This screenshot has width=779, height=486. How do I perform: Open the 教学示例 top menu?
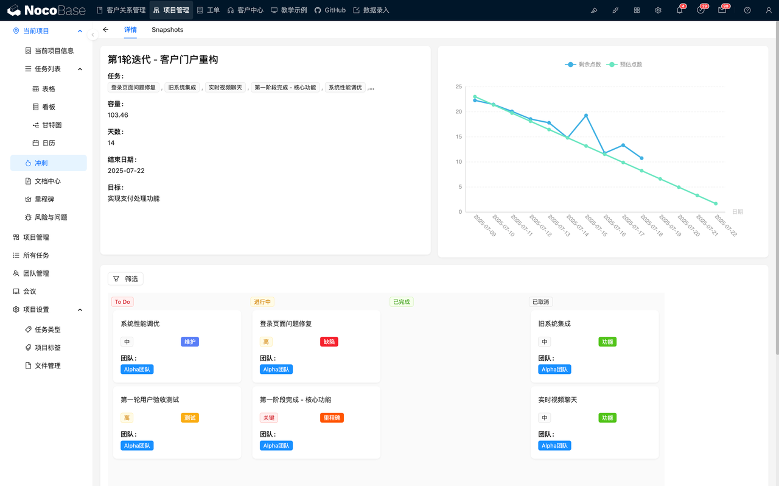click(x=288, y=10)
